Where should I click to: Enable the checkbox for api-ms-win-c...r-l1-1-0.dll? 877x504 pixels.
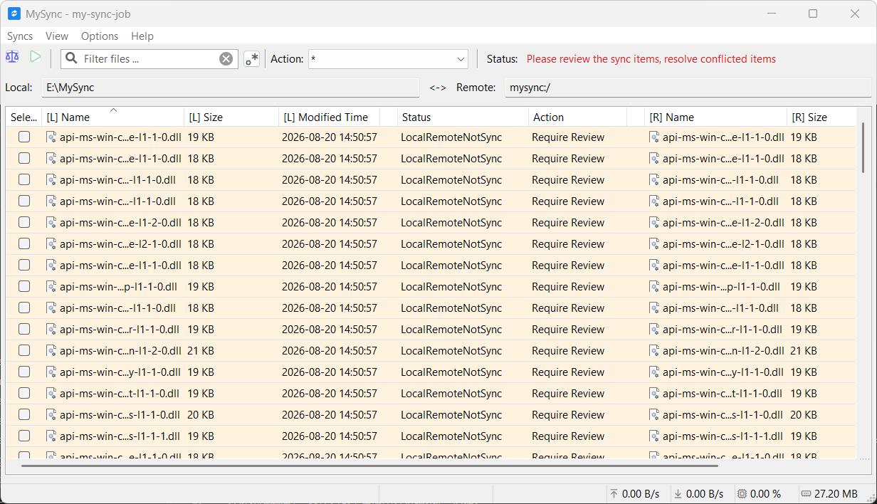[24, 330]
